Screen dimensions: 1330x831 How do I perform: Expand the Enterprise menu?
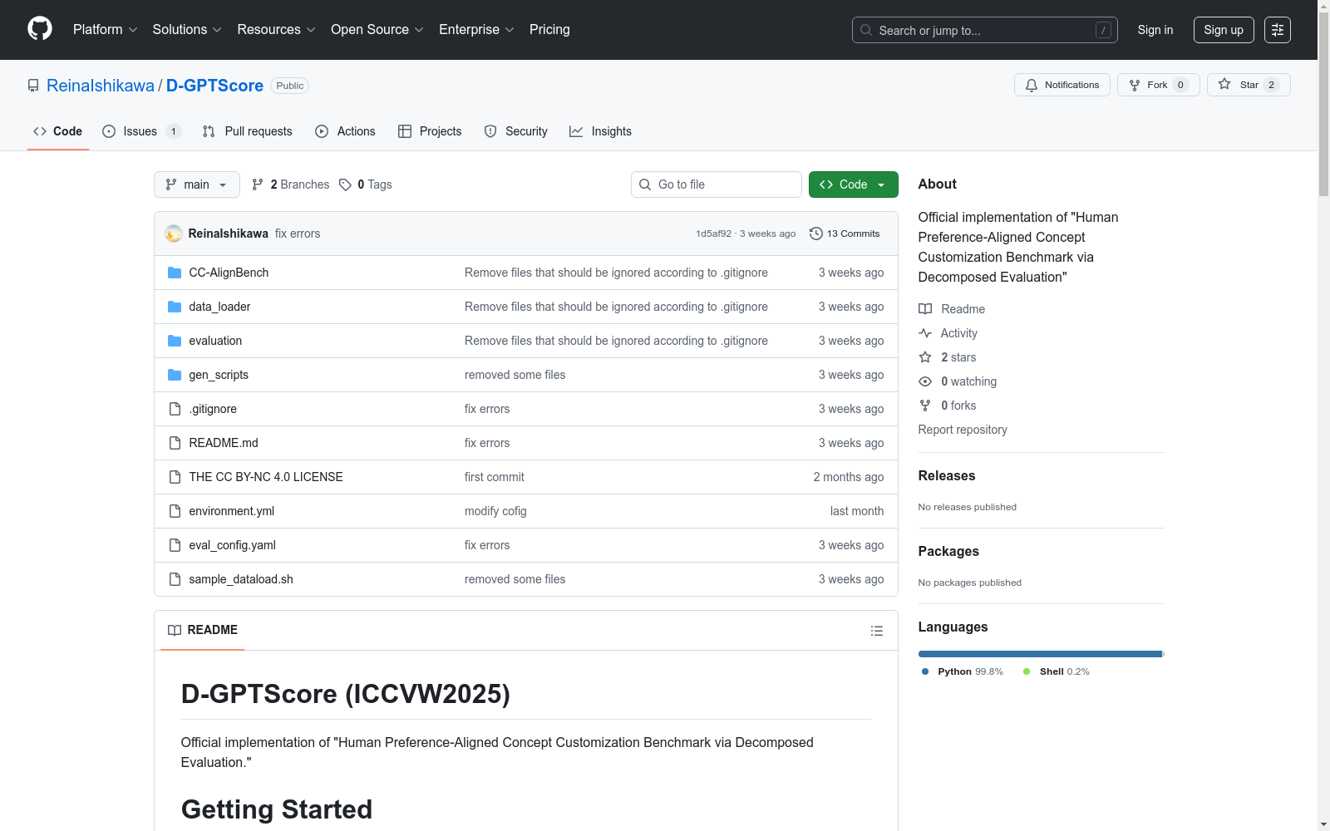click(x=476, y=30)
